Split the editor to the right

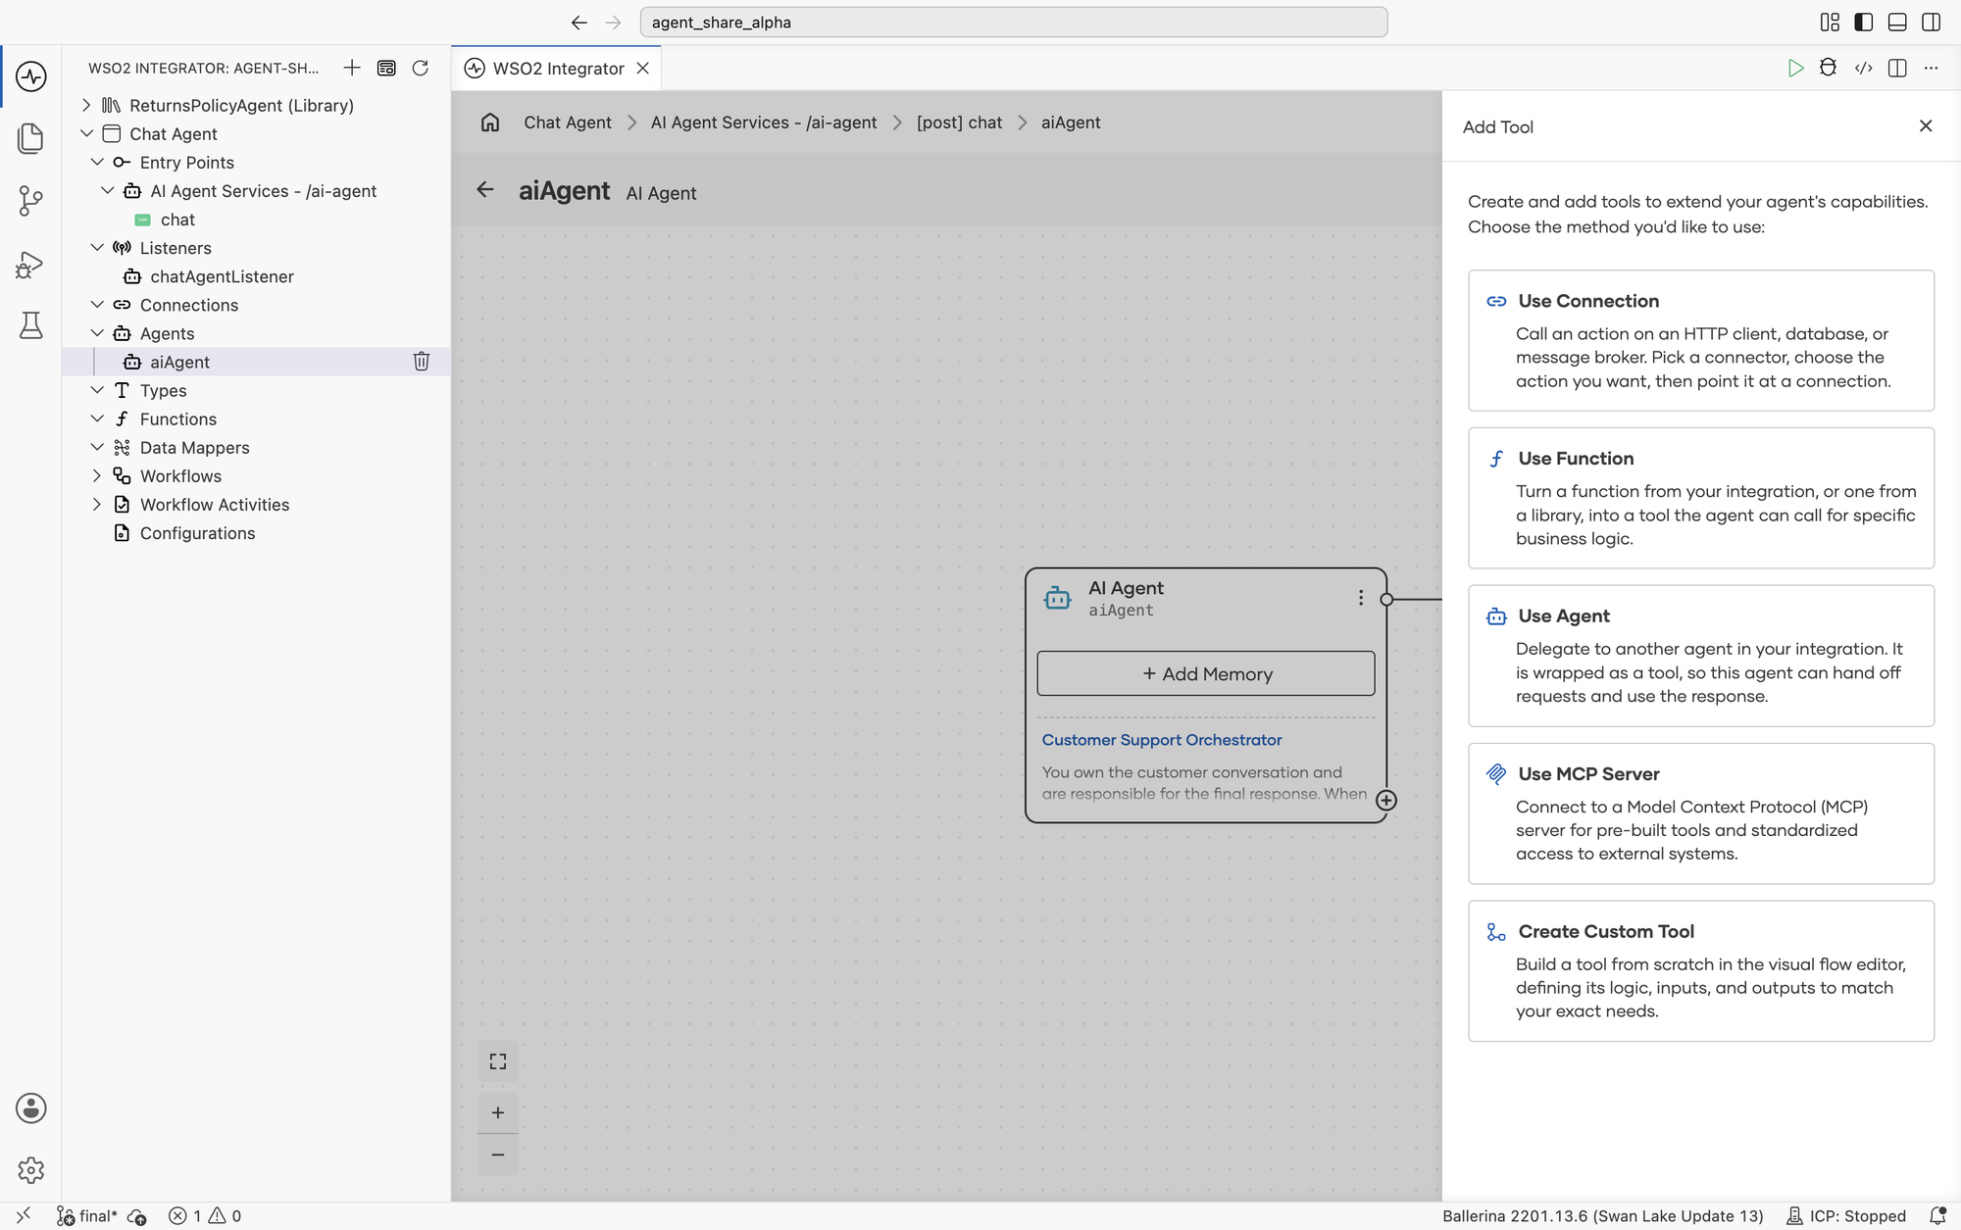point(1897,68)
